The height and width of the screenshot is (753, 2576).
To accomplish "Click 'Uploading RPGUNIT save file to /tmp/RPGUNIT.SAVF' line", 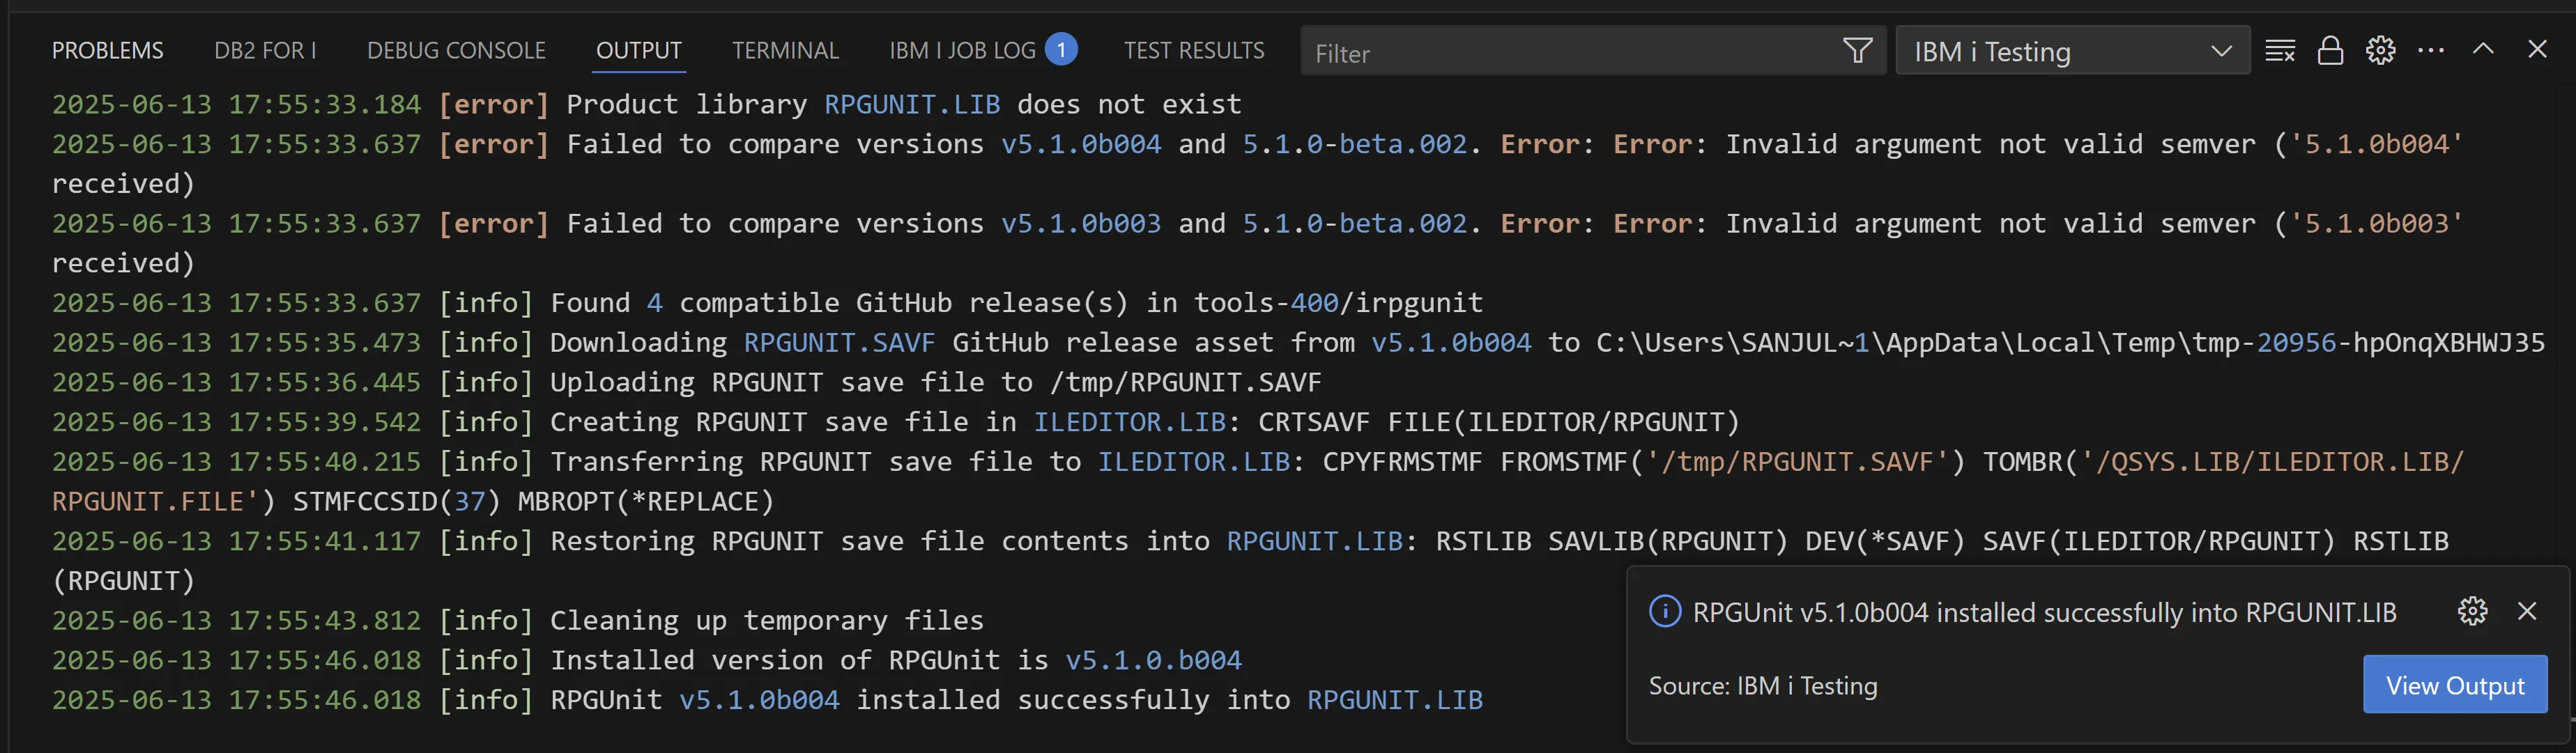I will (686, 382).
